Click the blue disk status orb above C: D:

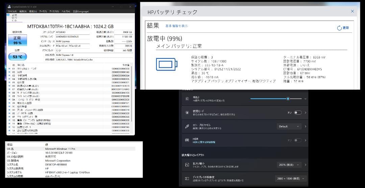point(8,15)
